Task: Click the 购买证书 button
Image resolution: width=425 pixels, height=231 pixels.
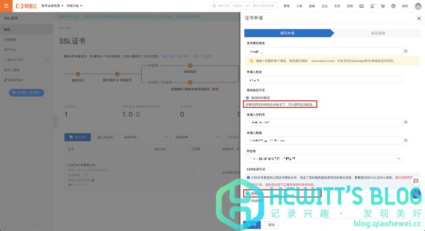Action: [77, 137]
